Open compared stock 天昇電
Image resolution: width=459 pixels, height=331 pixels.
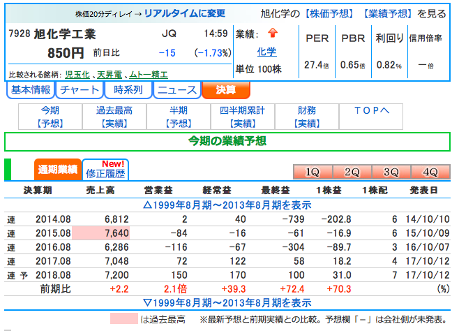[110, 75]
